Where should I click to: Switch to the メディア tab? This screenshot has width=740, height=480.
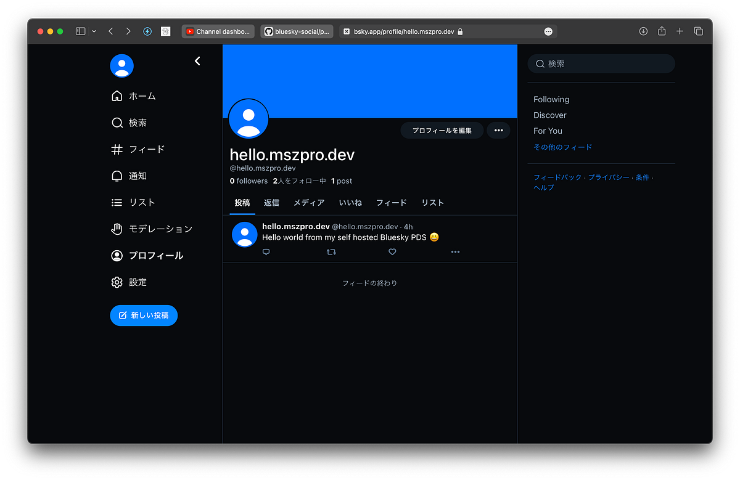pyautogui.click(x=309, y=202)
